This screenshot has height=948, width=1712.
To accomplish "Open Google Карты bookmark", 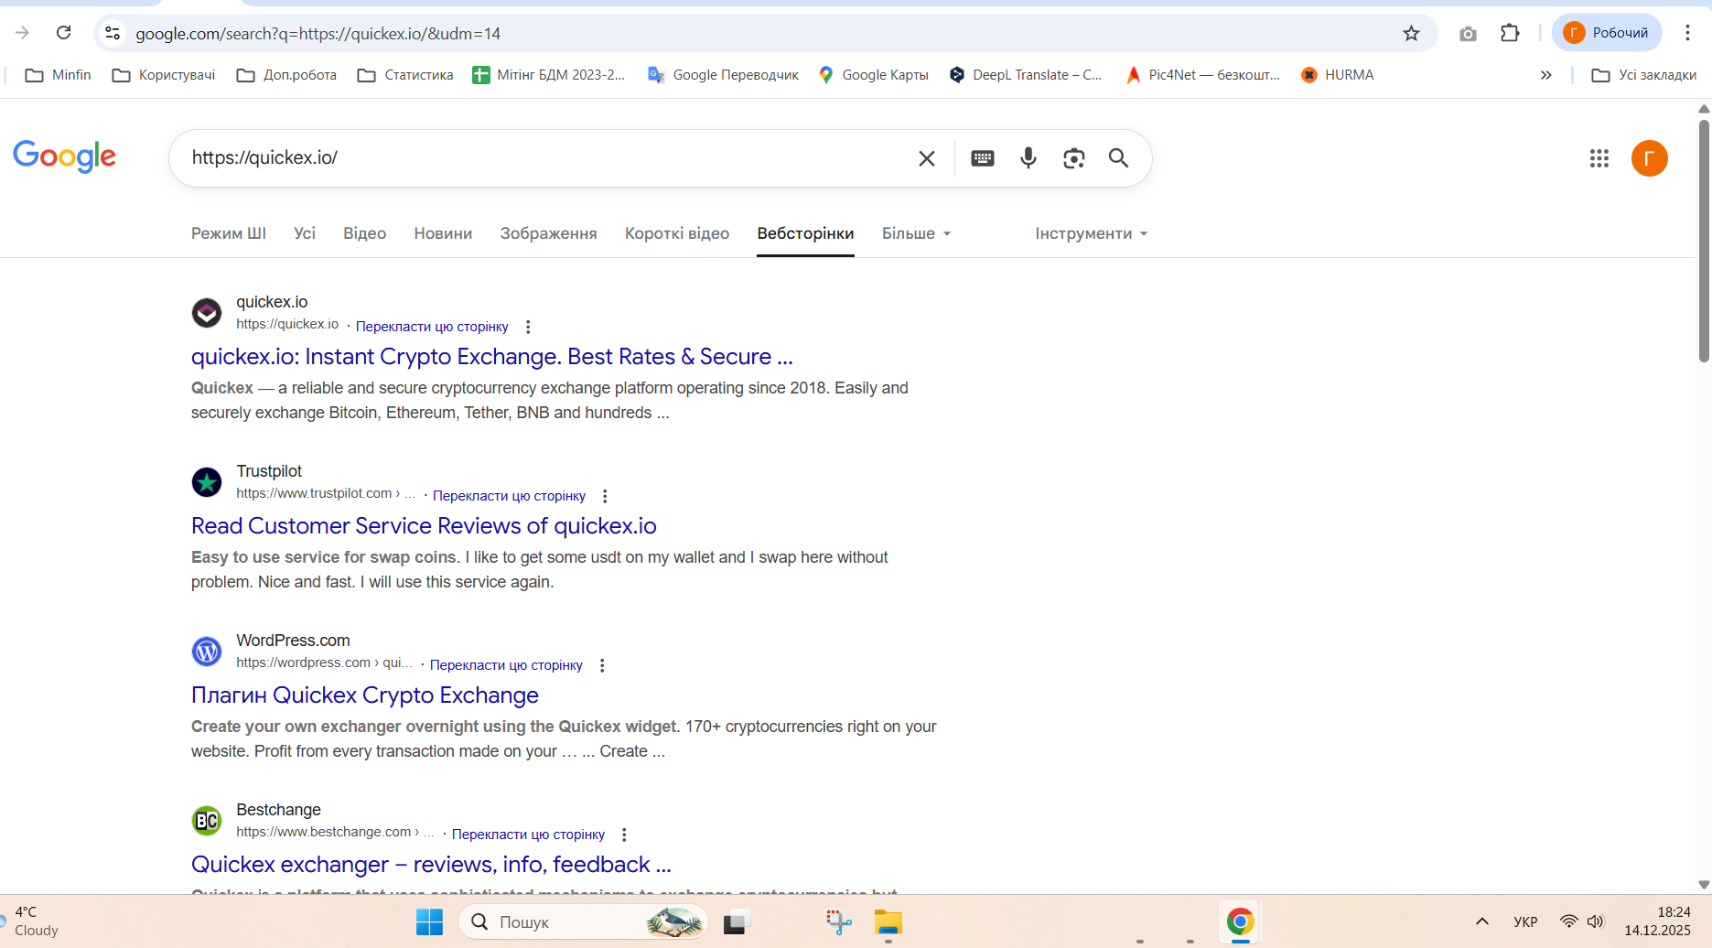I will pyautogui.click(x=874, y=75).
